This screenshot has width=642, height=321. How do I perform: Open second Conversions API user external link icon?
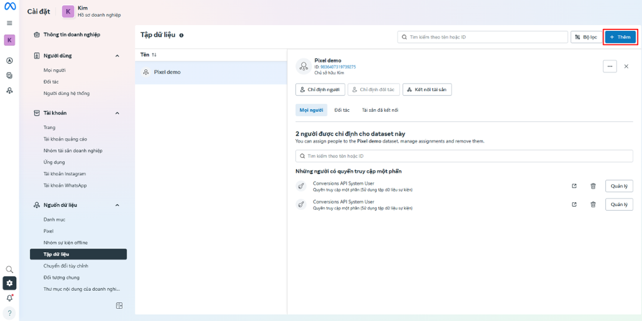[x=574, y=204]
